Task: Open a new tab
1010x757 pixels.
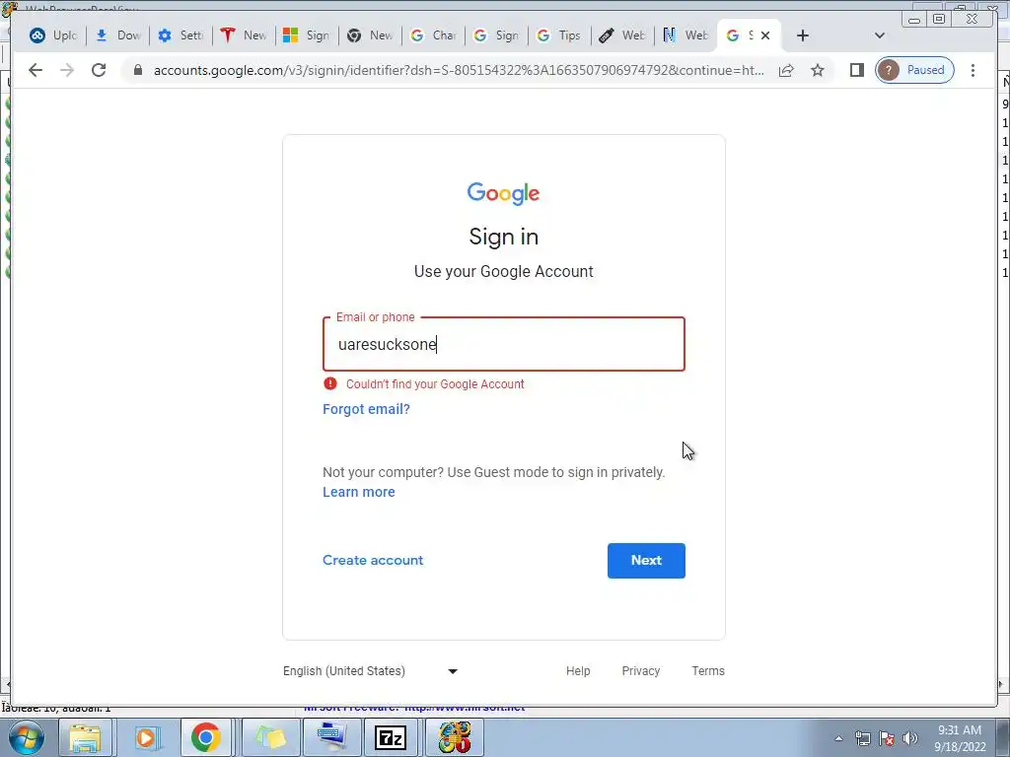Action: (x=803, y=35)
